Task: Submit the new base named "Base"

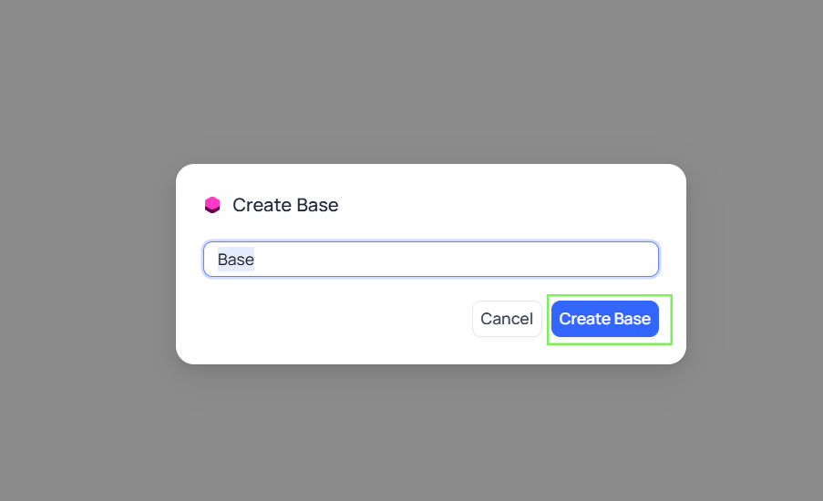Action: [604, 319]
